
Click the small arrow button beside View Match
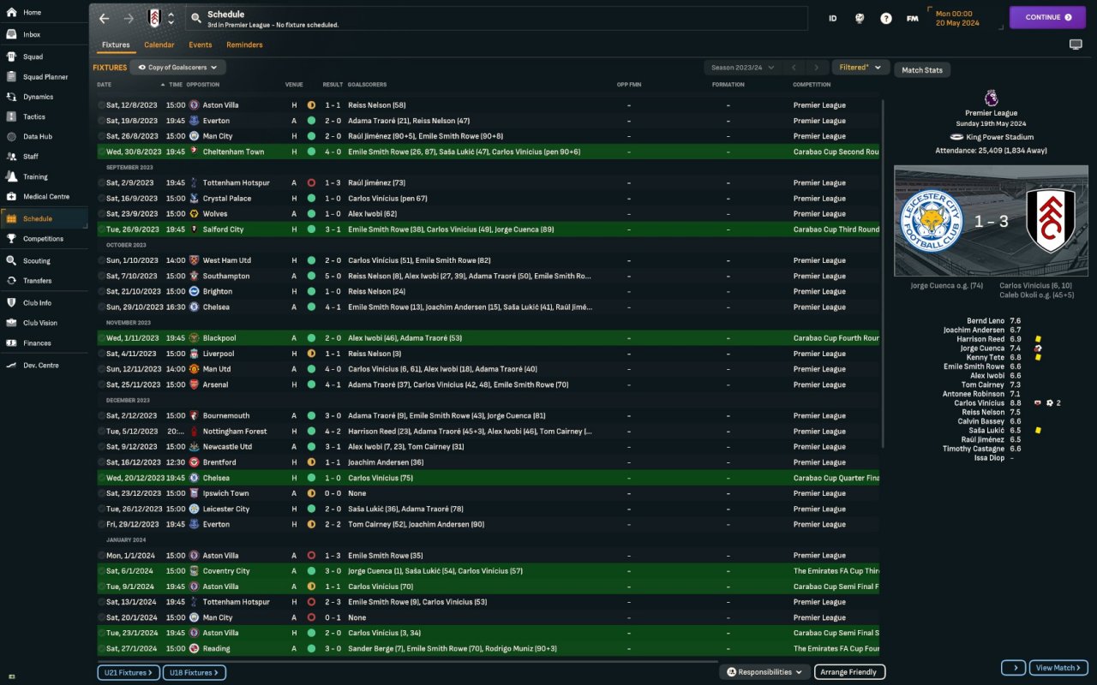[x=1013, y=668]
